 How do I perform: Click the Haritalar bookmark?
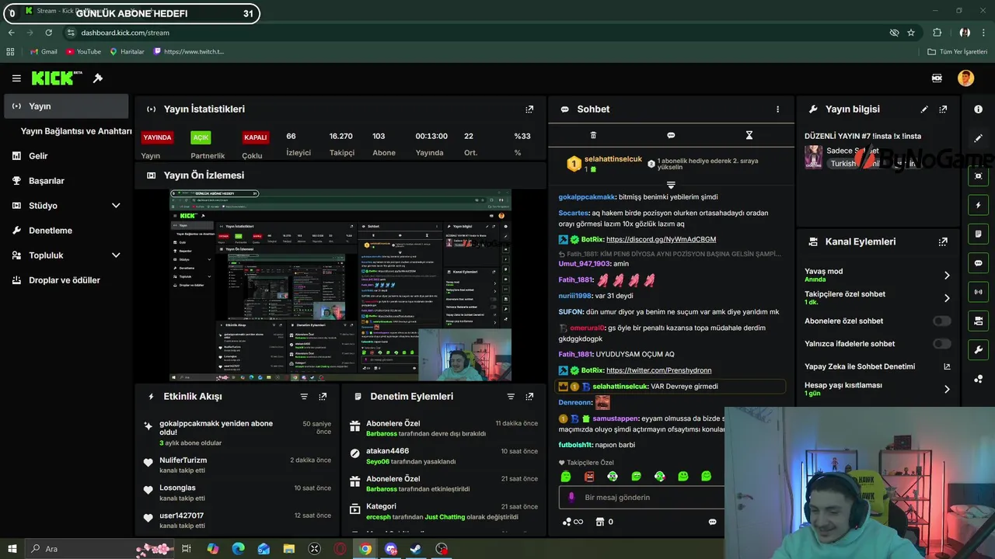127,51
